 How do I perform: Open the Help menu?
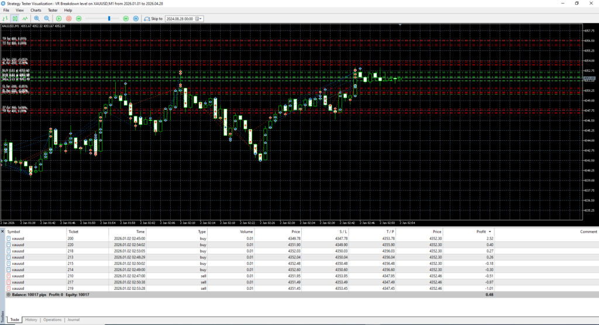pos(68,11)
